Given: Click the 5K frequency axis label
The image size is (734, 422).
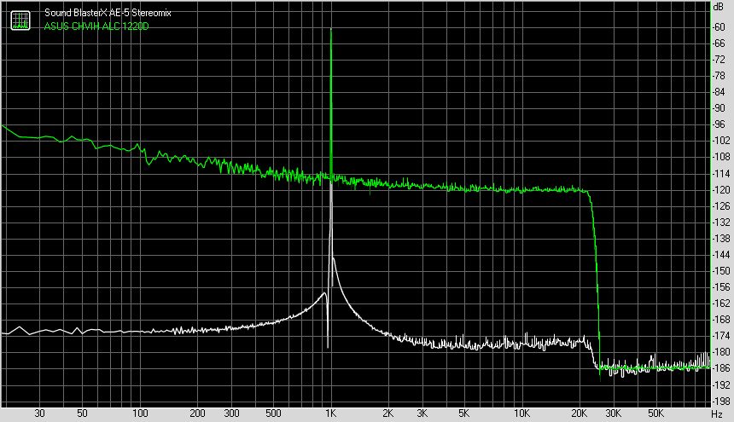Looking at the screenshot, I should [x=464, y=413].
